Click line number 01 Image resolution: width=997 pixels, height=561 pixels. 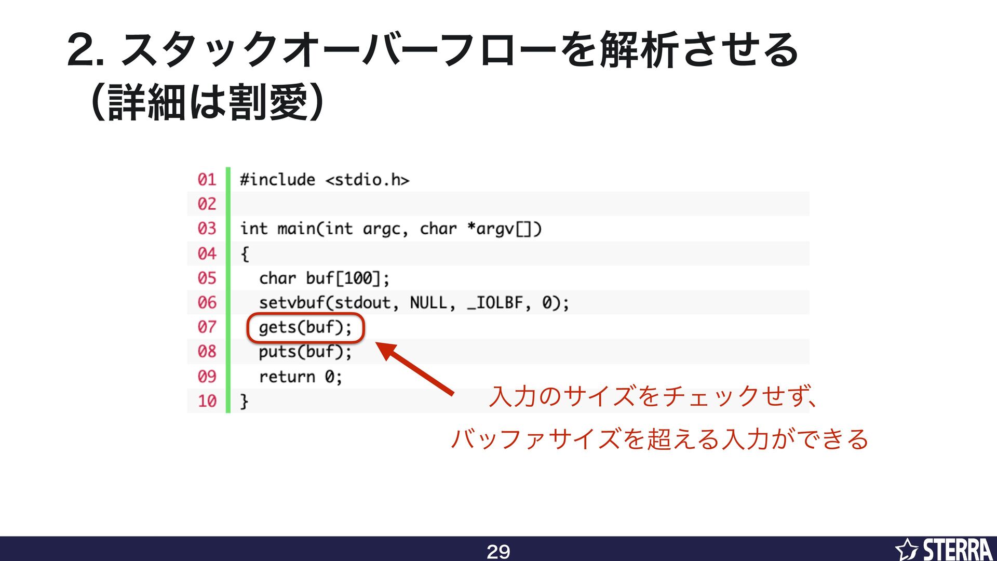pos(207,179)
